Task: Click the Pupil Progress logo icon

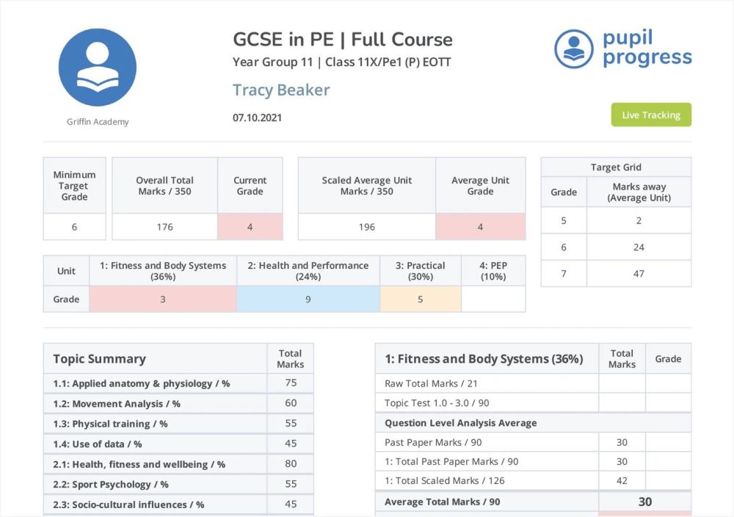Action: (573, 48)
